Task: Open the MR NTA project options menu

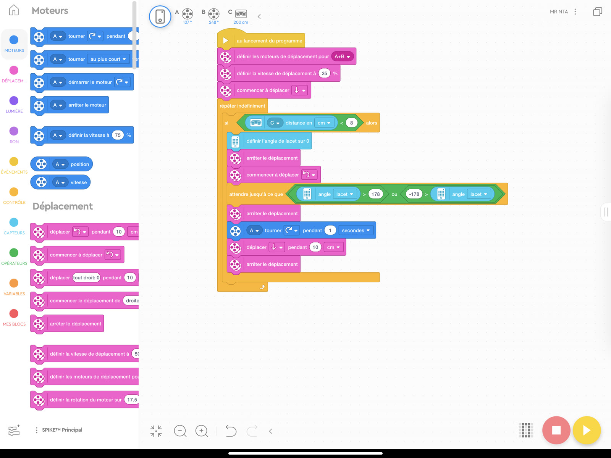Action: pyautogui.click(x=575, y=12)
